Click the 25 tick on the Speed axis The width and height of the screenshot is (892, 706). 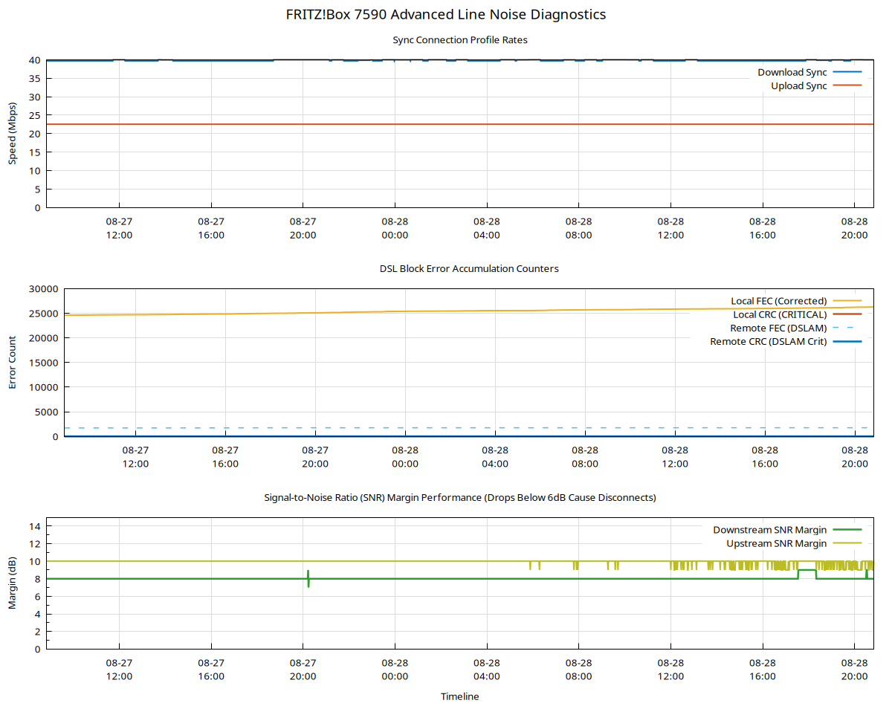click(34, 115)
